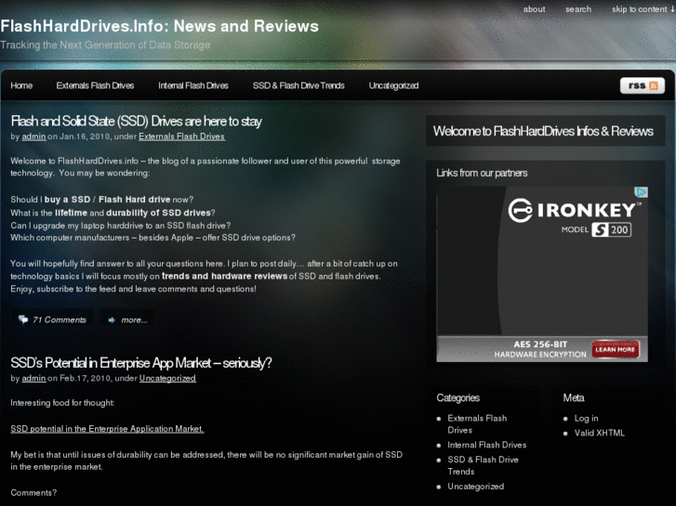This screenshot has height=506, width=676.
Task: Open the 'search' link at top
Action: point(577,9)
